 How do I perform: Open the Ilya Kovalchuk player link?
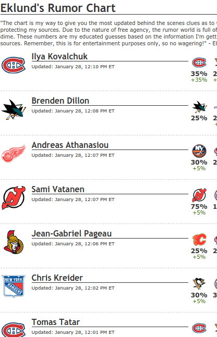coord(59,57)
